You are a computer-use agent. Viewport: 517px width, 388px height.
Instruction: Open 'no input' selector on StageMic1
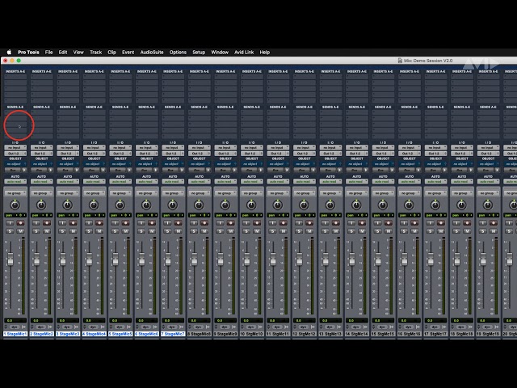click(x=15, y=148)
